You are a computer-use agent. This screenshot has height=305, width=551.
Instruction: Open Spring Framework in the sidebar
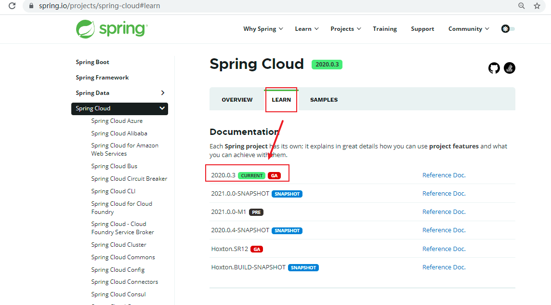pos(102,78)
